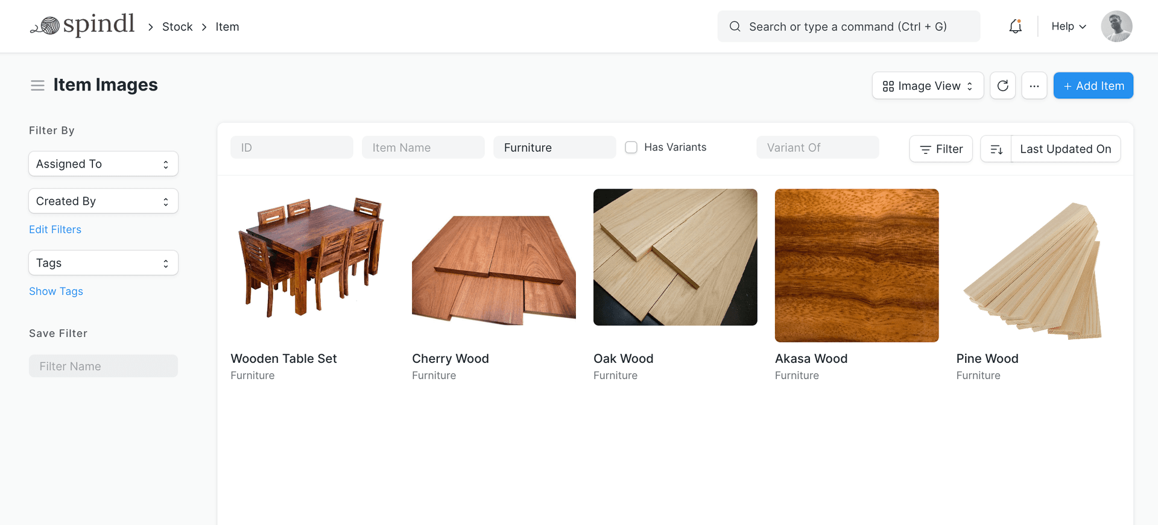Open the Tags dropdown
This screenshot has height=525, width=1158.
103,263
